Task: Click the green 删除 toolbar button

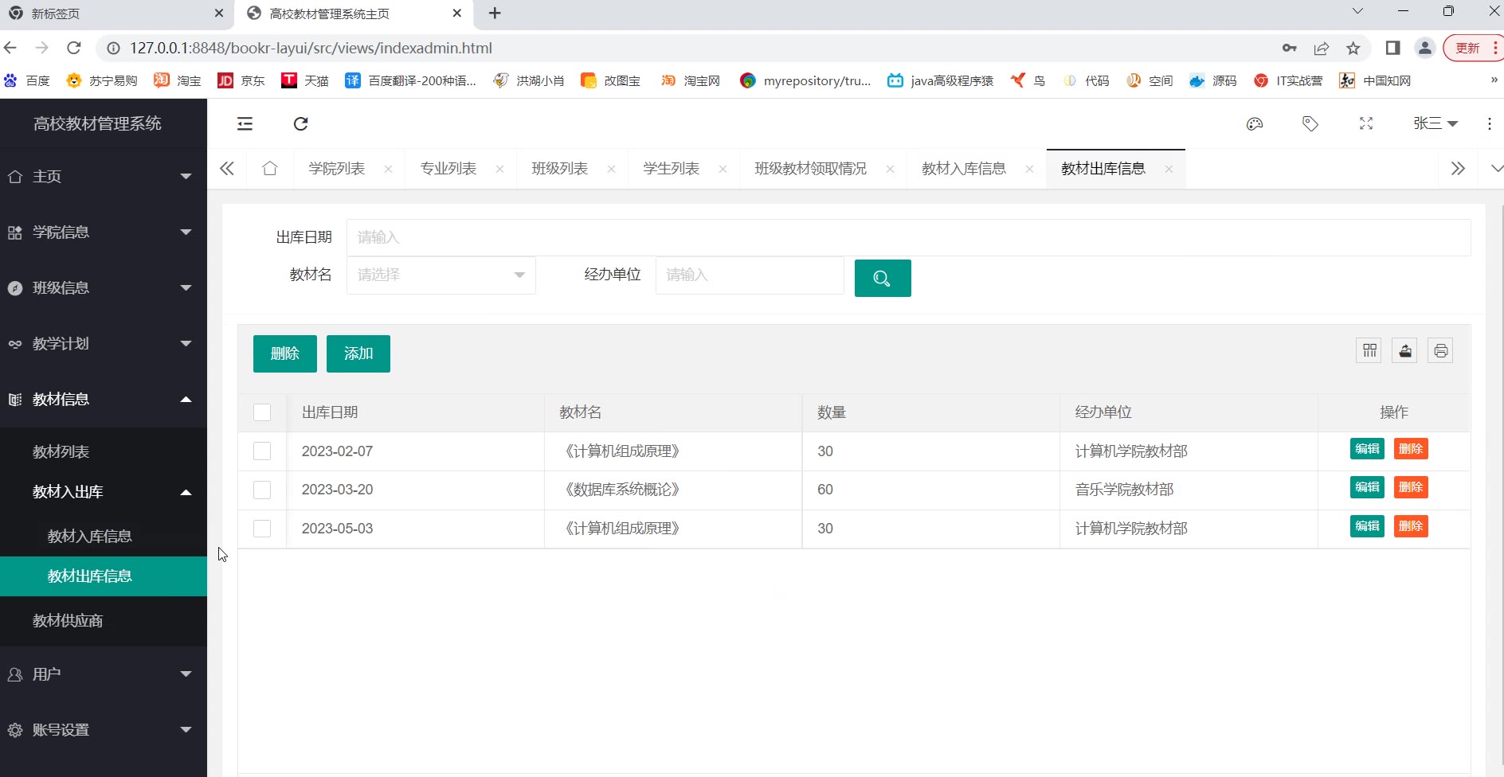Action: coord(285,353)
